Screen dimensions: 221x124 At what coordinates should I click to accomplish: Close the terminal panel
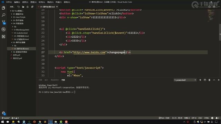click(x=219, y=80)
